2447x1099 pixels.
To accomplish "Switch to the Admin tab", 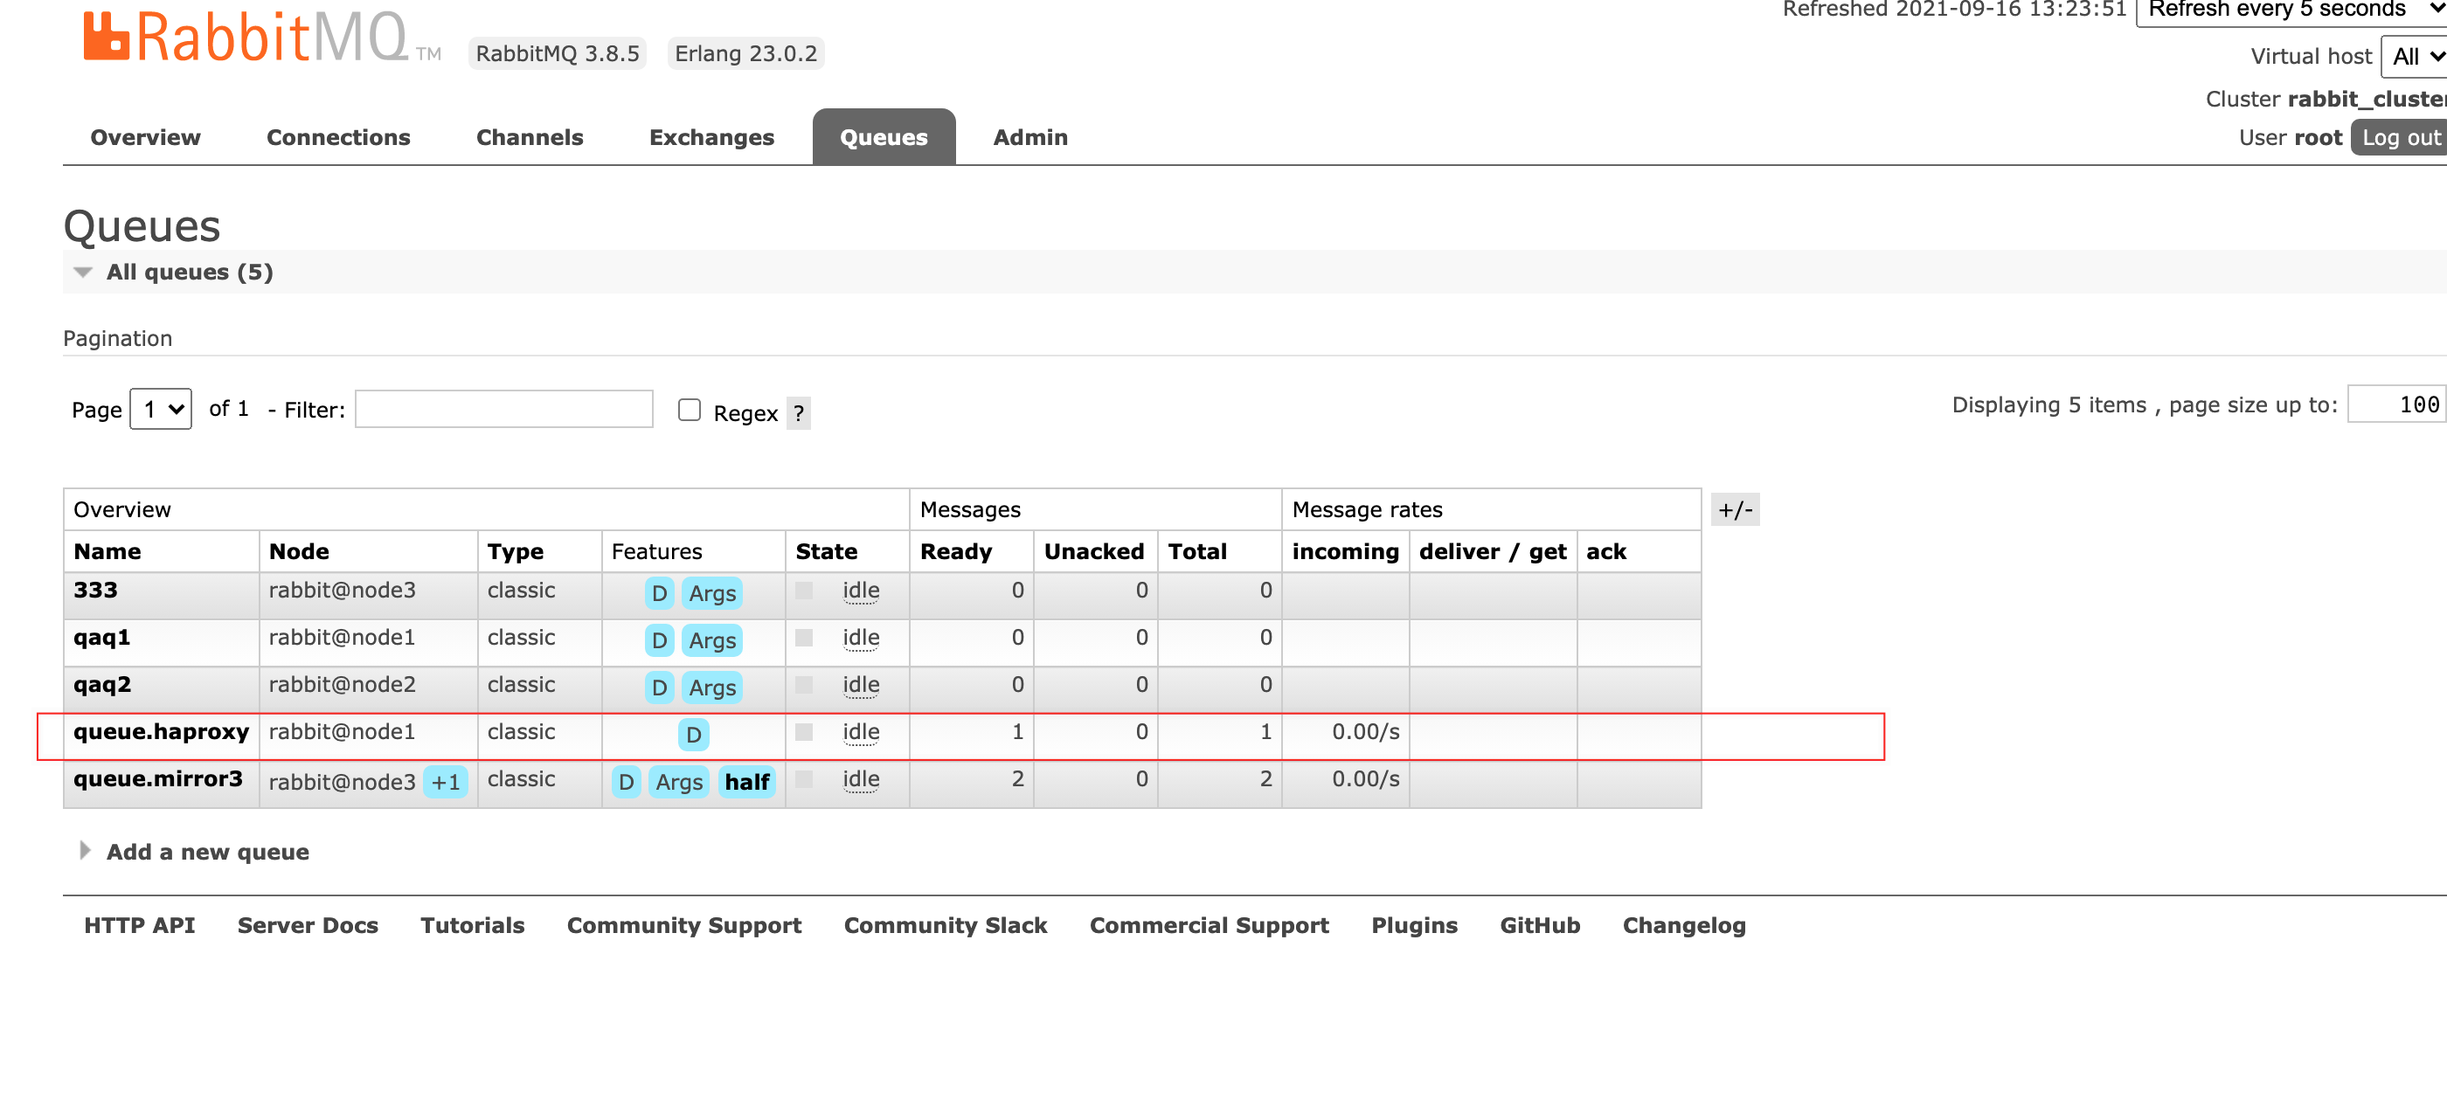I will pyautogui.click(x=1030, y=138).
